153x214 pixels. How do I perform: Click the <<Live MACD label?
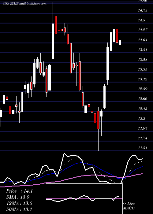coord(129,206)
